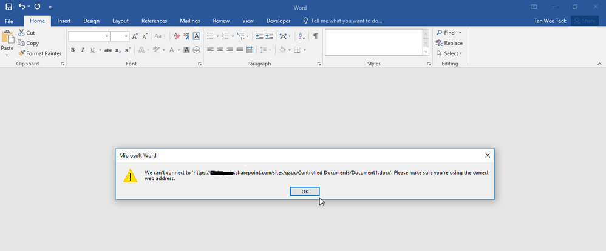
Task: Open the File tab
Action: [x=9, y=21]
